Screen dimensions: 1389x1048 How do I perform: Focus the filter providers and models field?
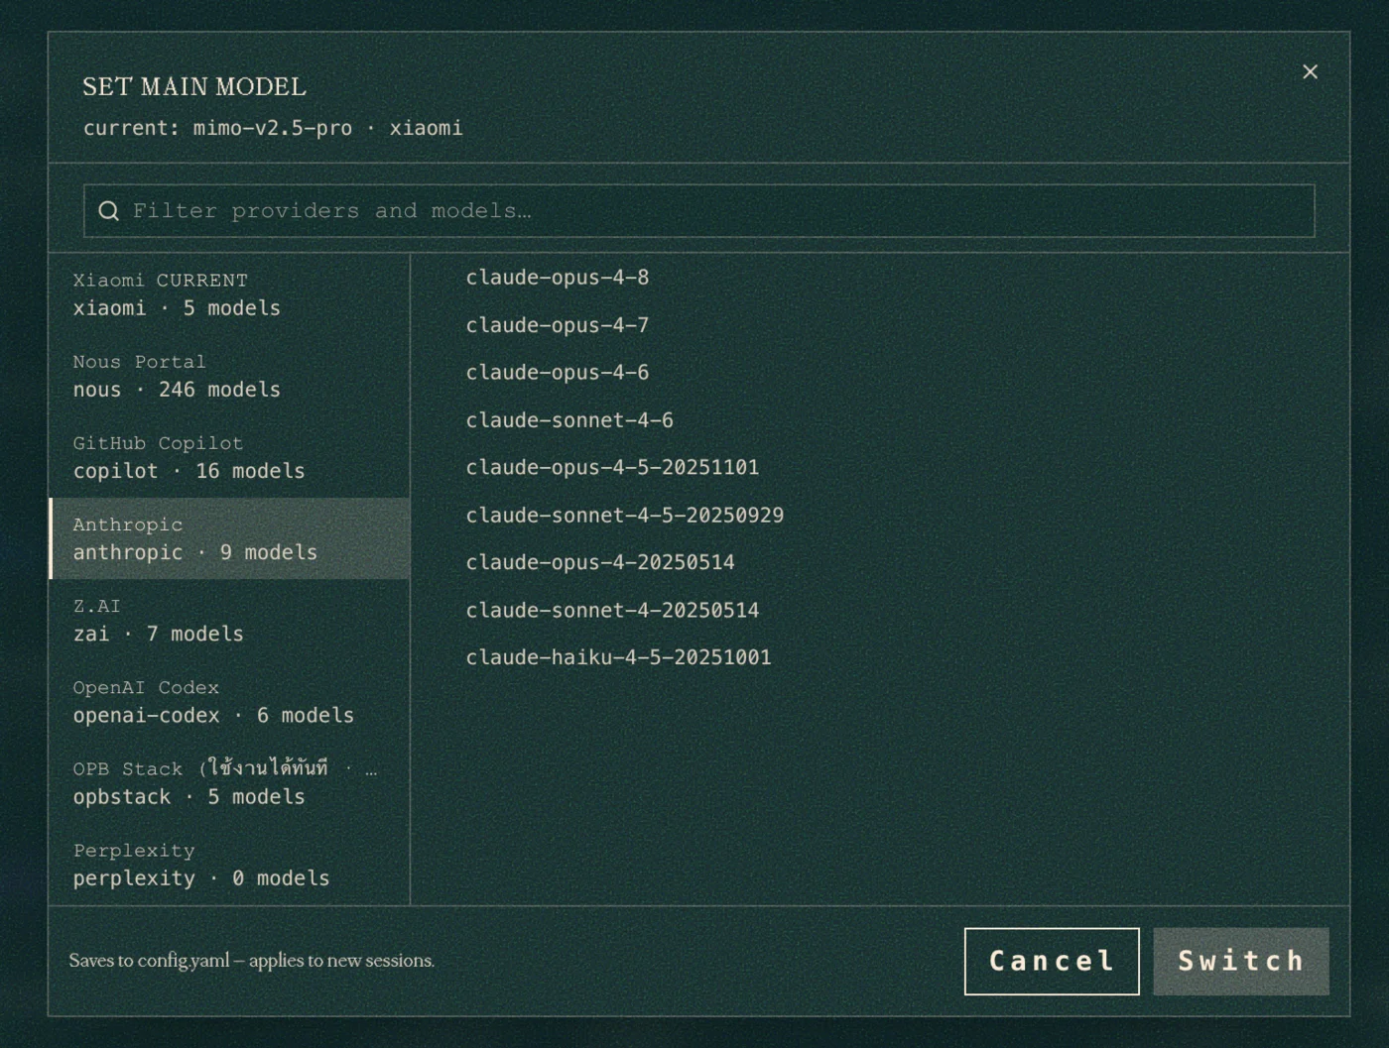[x=698, y=211]
